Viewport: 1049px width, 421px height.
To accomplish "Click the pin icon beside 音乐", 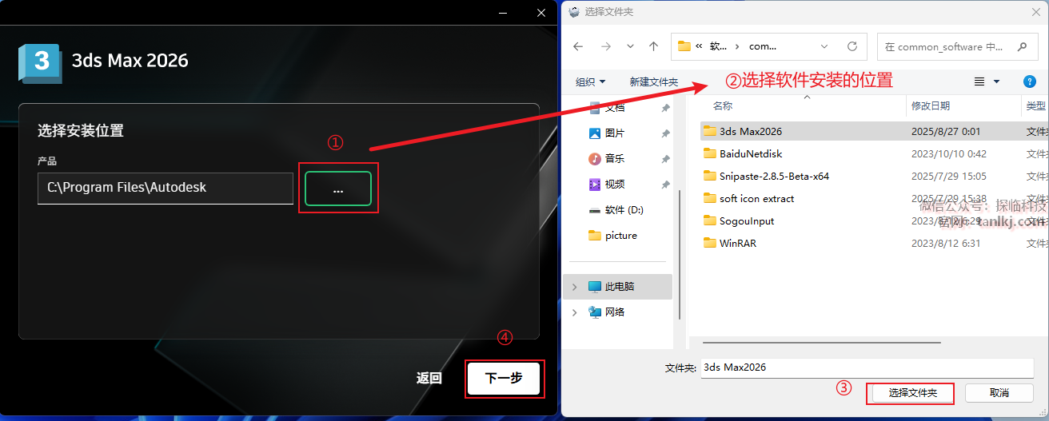I will 665,159.
